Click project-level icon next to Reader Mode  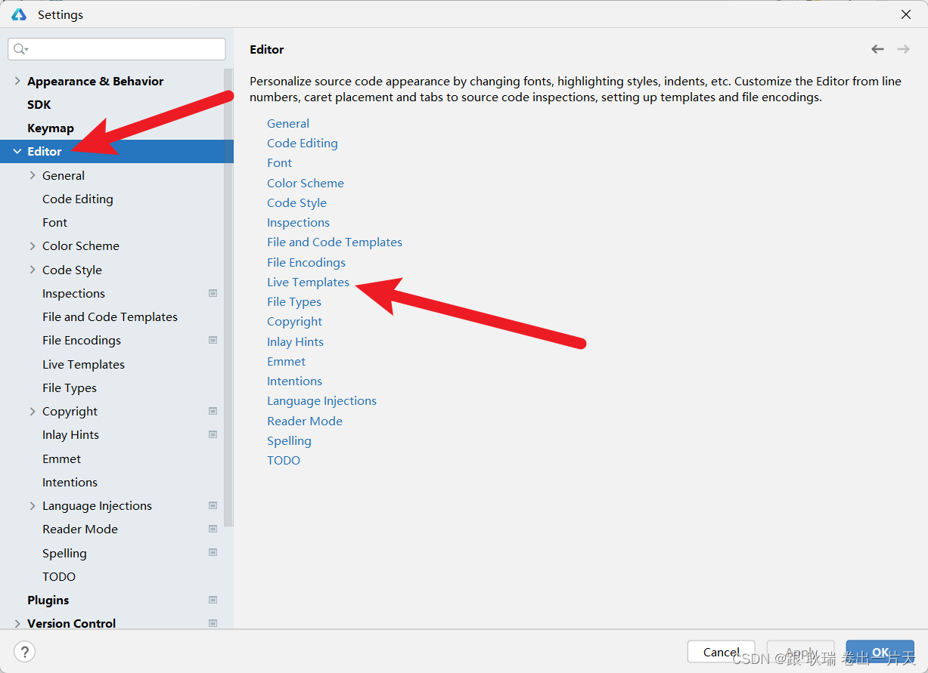[x=213, y=529]
